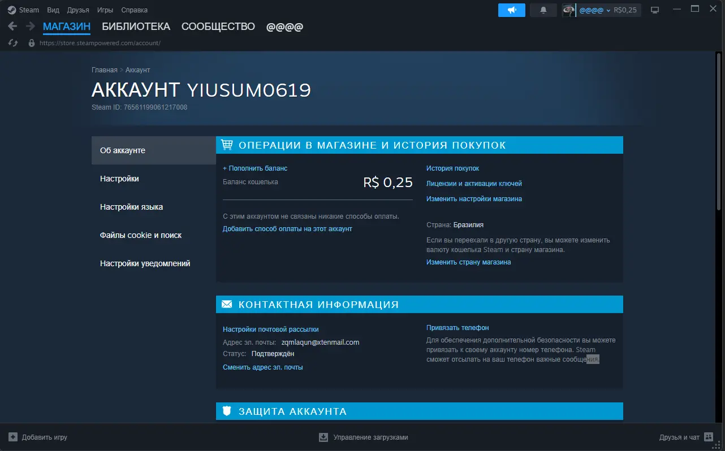This screenshot has width=725, height=451.
Task: Open the История покупок link
Action: tap(452, 168)
